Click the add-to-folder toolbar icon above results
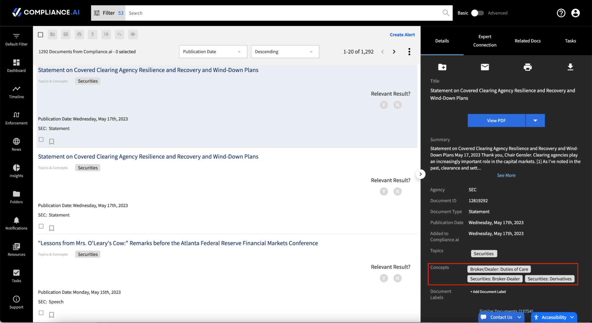 pyautogui.click(x=52, y=34)
